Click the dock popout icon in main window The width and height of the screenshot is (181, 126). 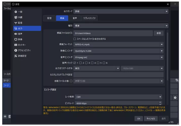177,80
